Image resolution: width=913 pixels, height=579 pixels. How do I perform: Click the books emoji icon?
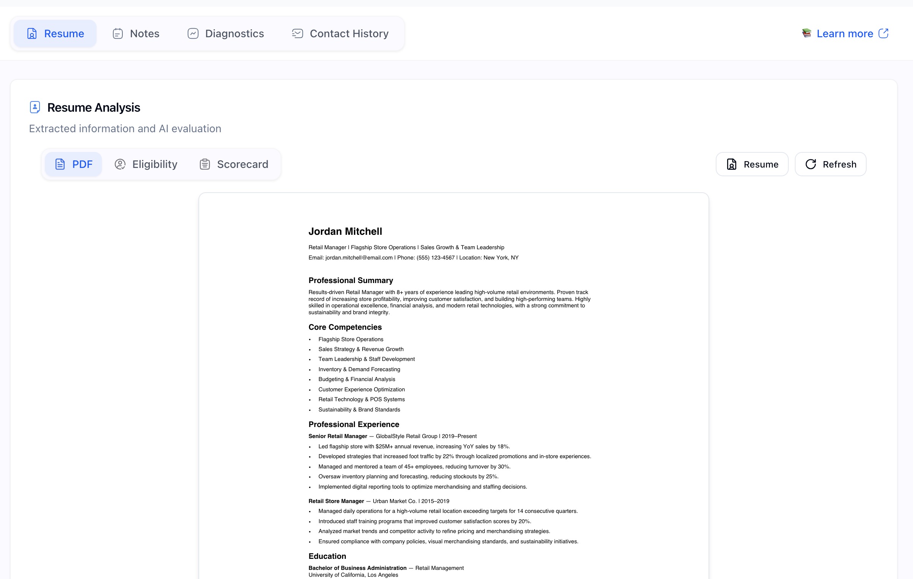(807, 33)
